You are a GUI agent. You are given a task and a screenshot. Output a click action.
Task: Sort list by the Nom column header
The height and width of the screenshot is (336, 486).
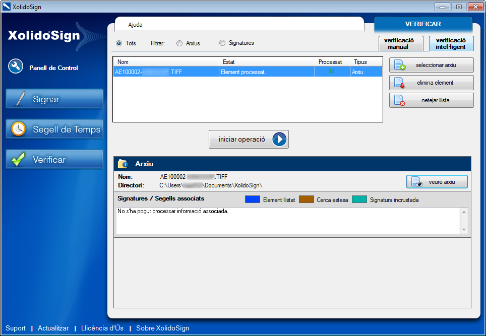pos(166,61)
